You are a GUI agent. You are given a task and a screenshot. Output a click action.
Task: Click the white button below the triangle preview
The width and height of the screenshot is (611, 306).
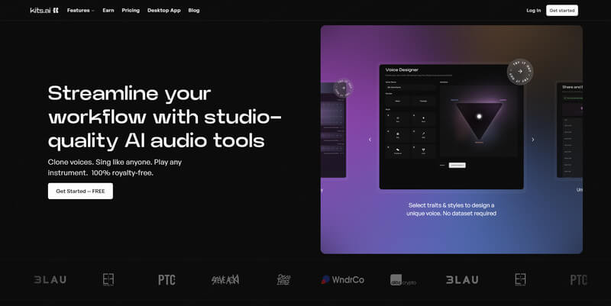457,165
